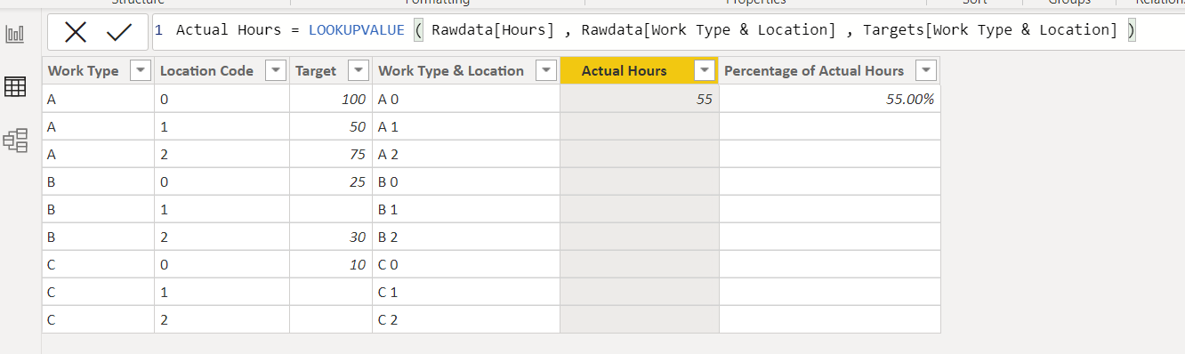1185x354 pixels.
Task: Click the Target cell showing 100
Action: click(331, 99)
